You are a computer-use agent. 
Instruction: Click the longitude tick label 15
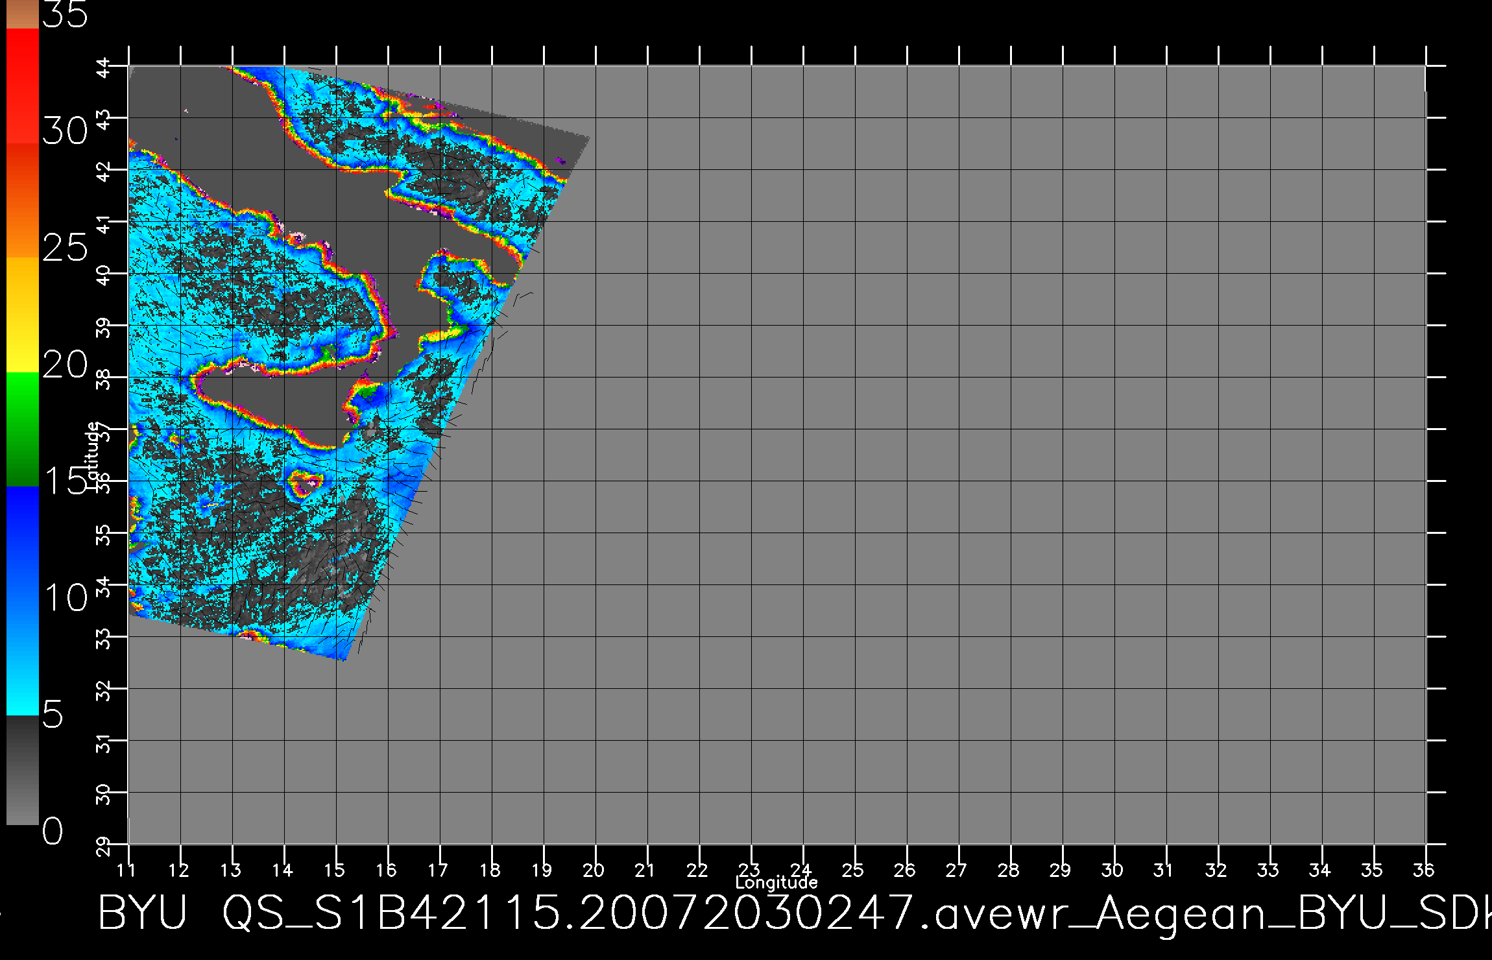pos(335,870)
